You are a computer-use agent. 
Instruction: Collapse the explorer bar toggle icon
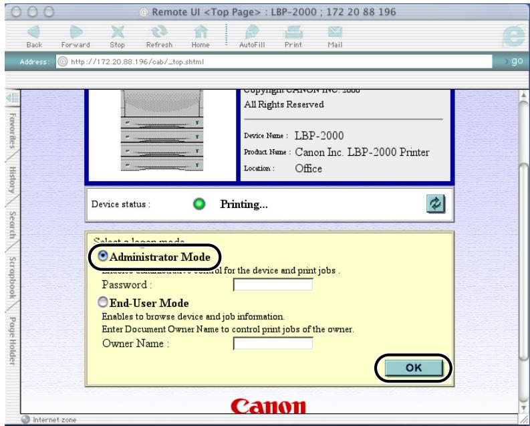[13, 98]
